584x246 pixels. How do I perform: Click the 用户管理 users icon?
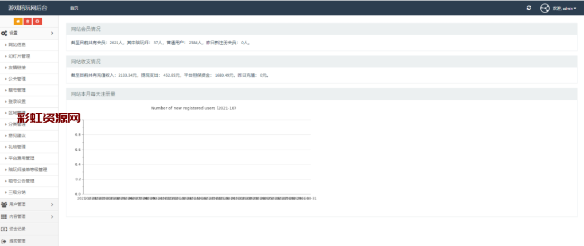4,204
